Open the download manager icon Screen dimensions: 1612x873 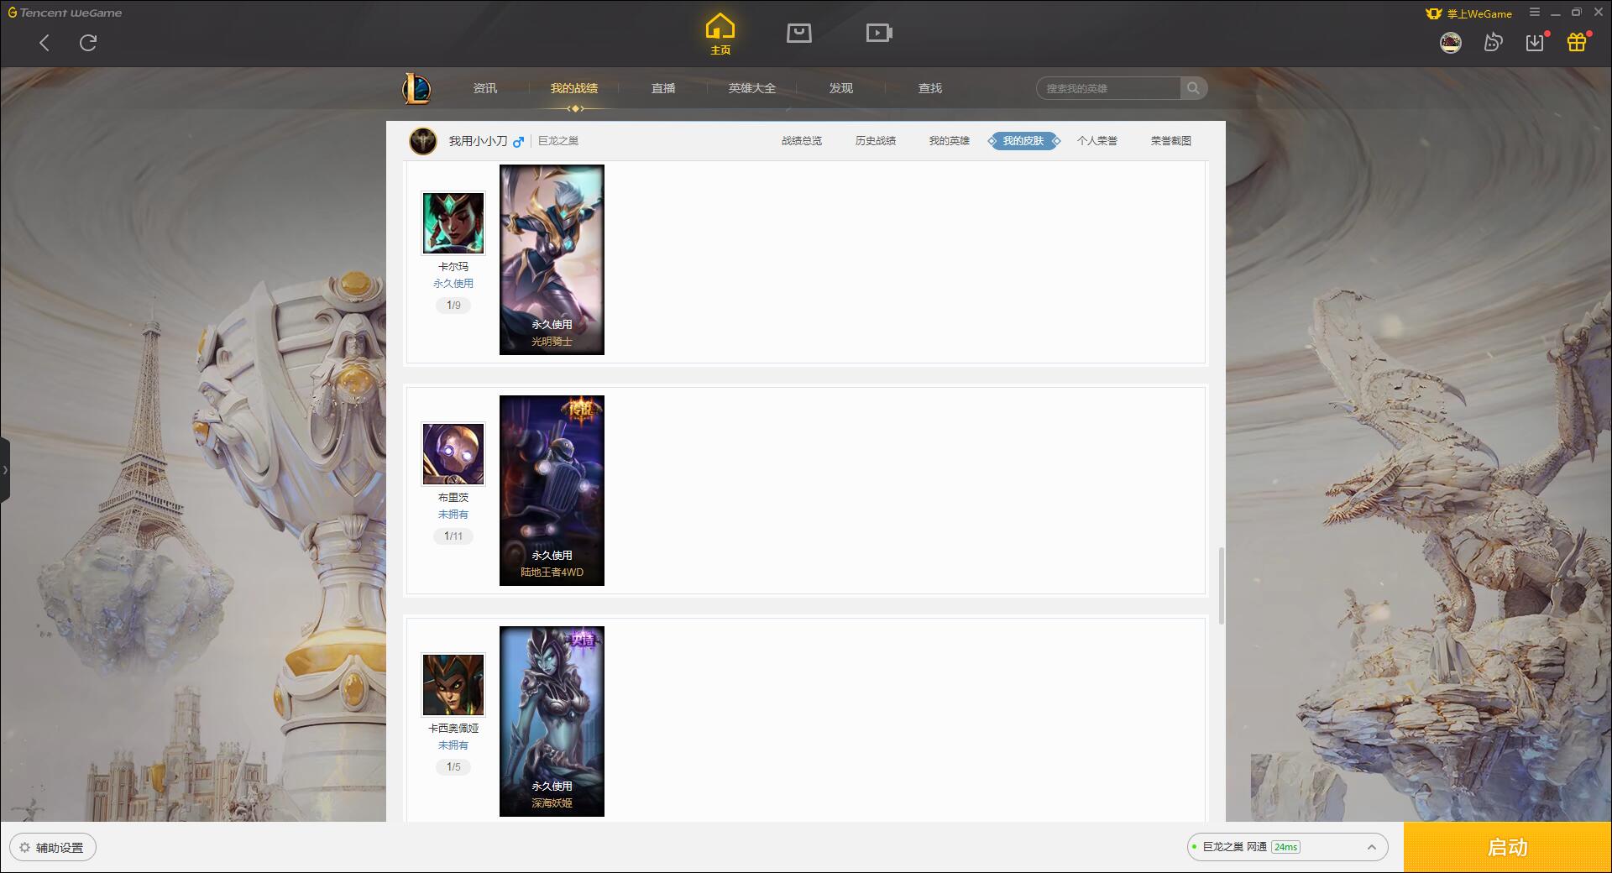coord(1535,43)
